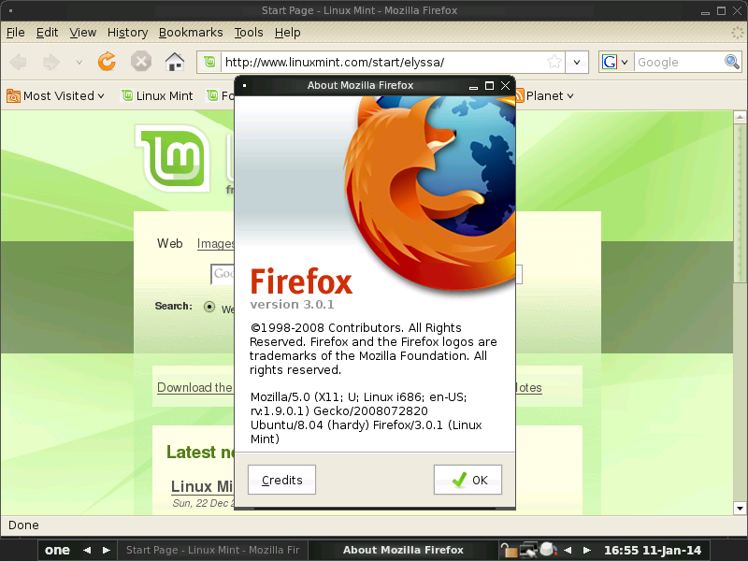Minimize the About Mozilla Firefox dialog

[473, 86]
